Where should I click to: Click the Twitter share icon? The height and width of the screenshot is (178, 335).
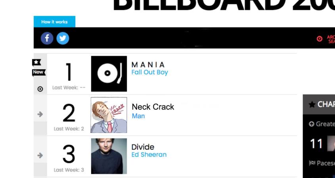tap(63, 38)
